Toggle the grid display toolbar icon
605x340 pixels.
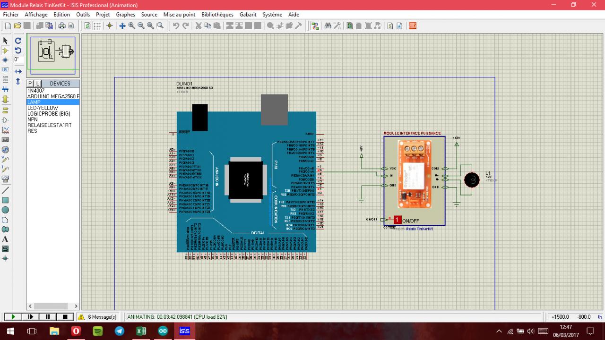click(97, 25)
